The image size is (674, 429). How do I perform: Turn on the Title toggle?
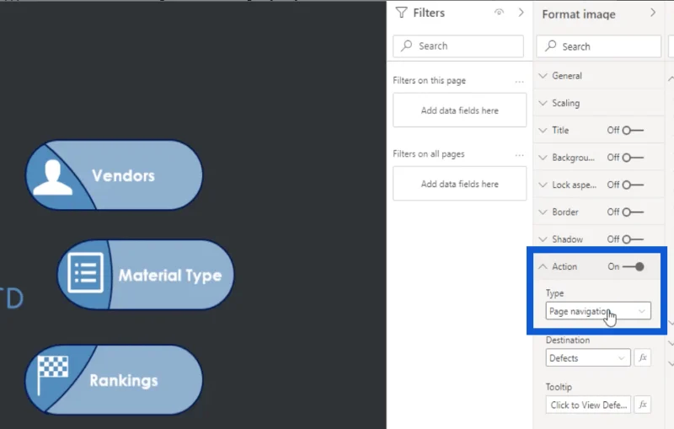pyautogui.click(x=633, y=131)
